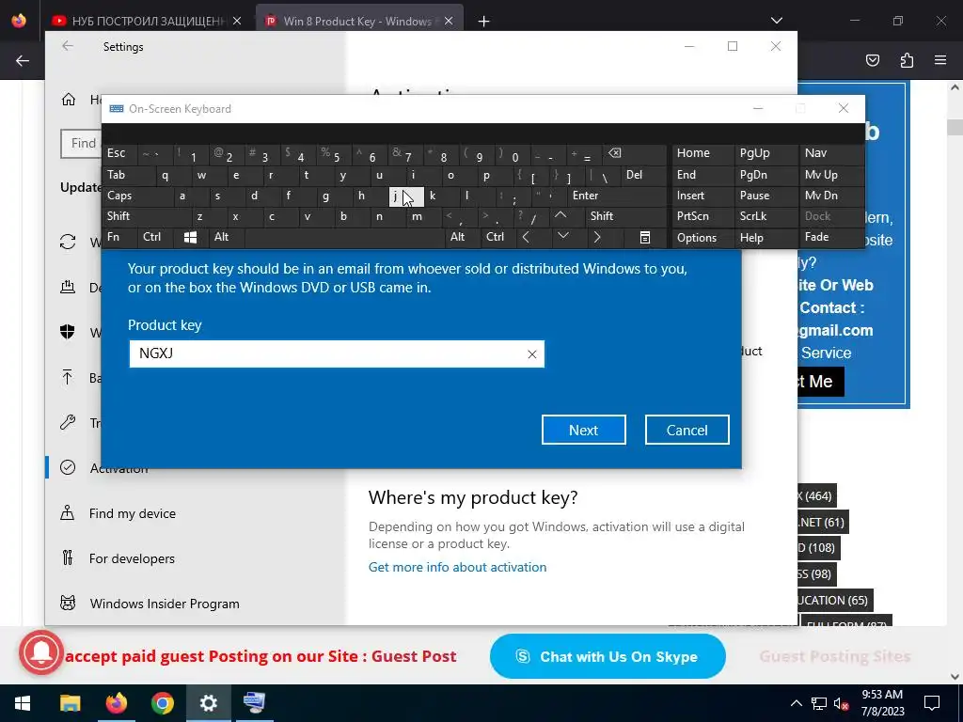Click the Enter key on keyboard

tap(617, 196)
